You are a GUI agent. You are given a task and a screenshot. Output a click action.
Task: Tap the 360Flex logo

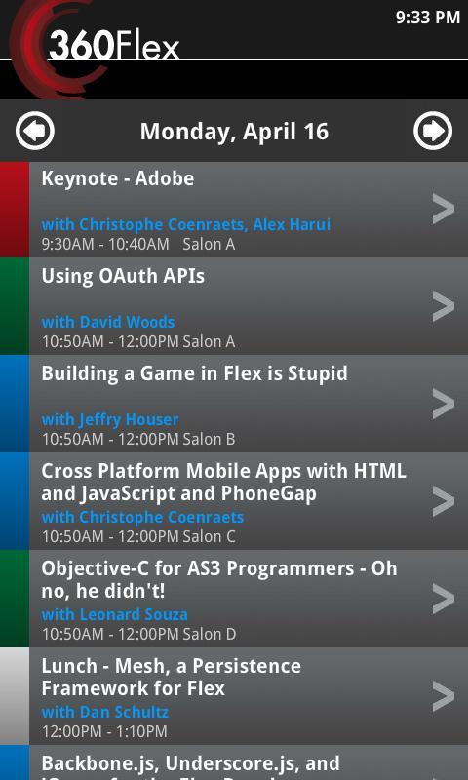point(95,47)
